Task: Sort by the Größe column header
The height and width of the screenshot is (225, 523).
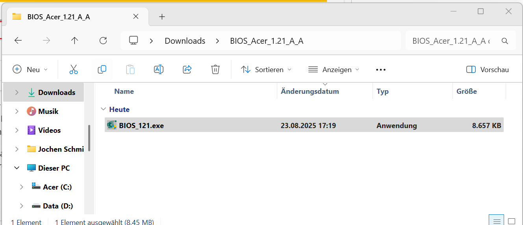Action: tap(467, 91)
